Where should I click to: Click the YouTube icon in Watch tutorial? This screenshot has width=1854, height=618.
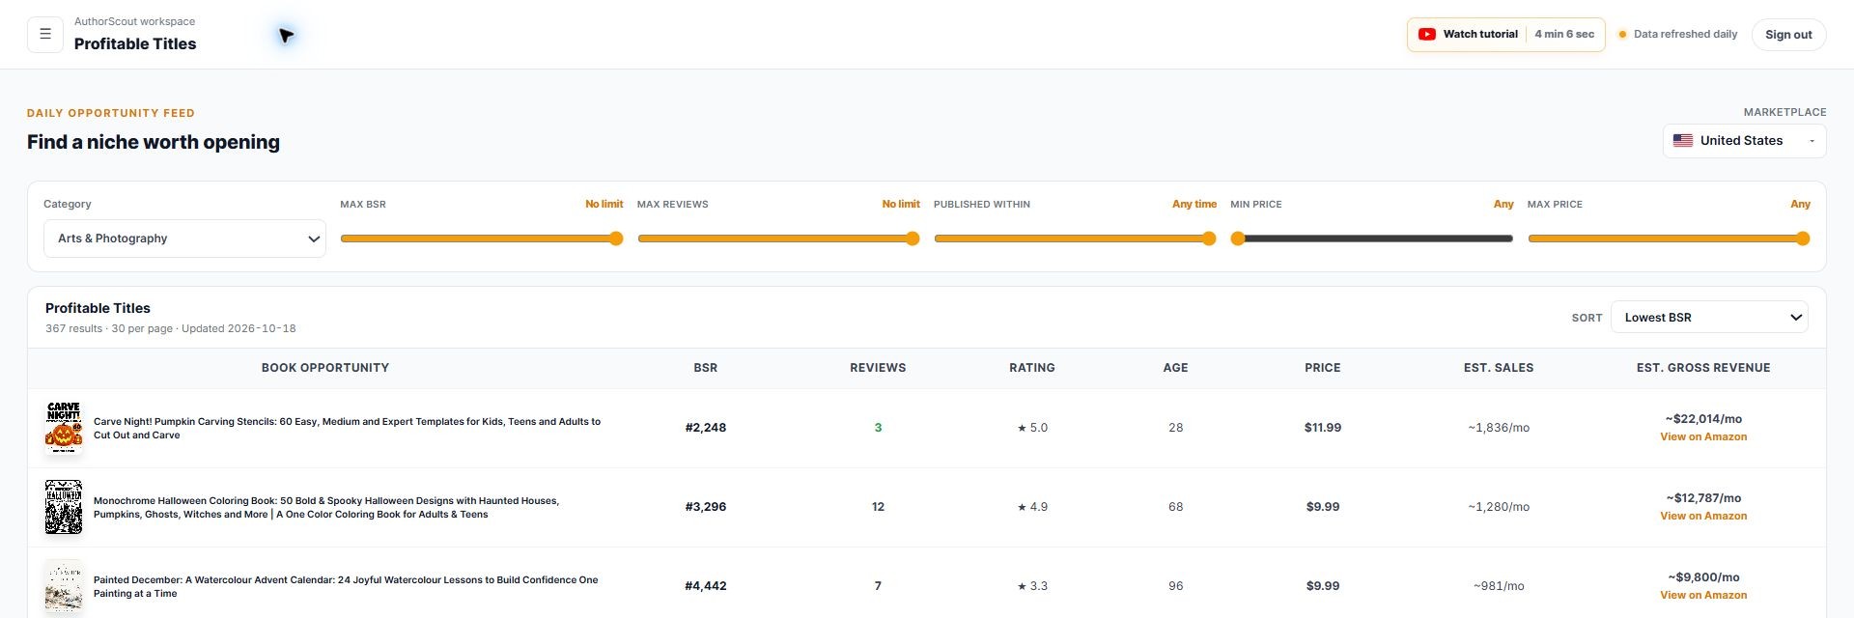tap(1426, 34)
